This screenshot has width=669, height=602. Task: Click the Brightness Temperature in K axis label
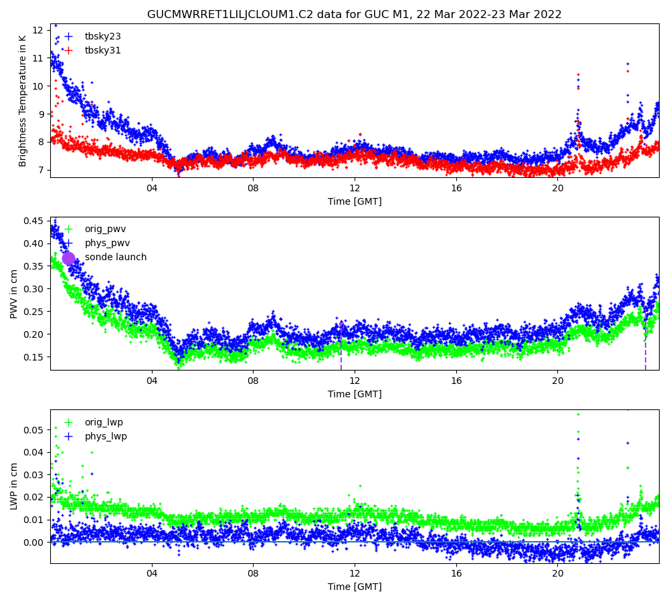pos(22,101)
